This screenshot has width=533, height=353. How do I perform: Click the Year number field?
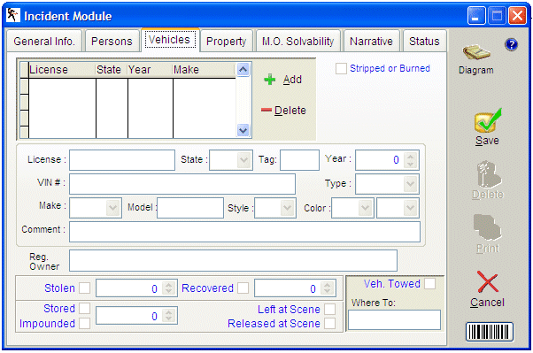pyautogui.click(x=379, y=160)
